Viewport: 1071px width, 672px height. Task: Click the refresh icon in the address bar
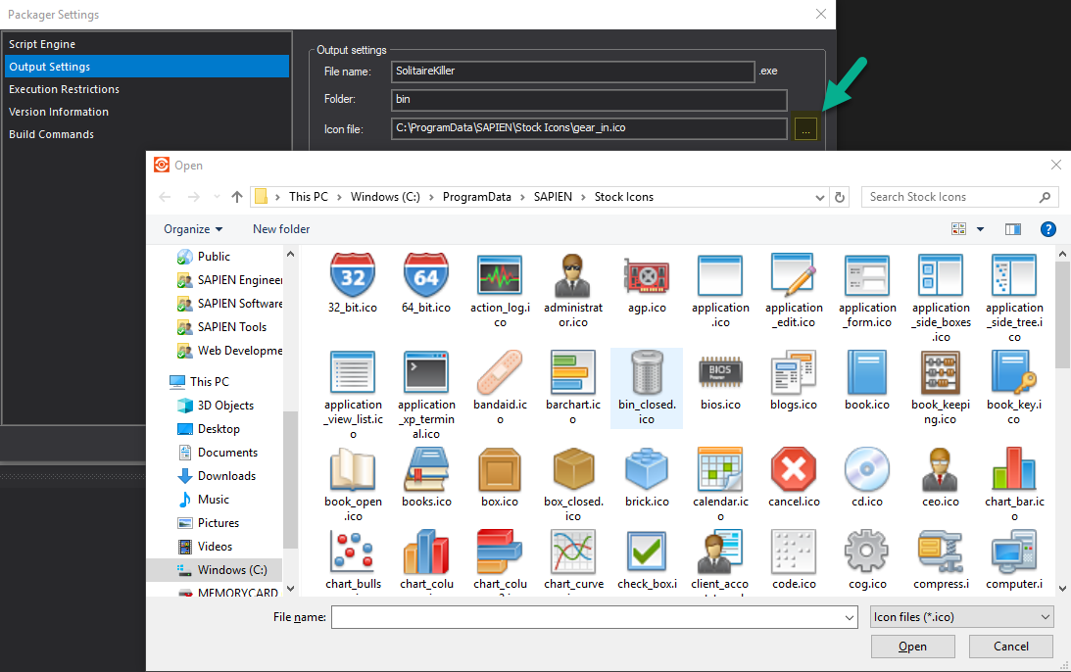840,196
